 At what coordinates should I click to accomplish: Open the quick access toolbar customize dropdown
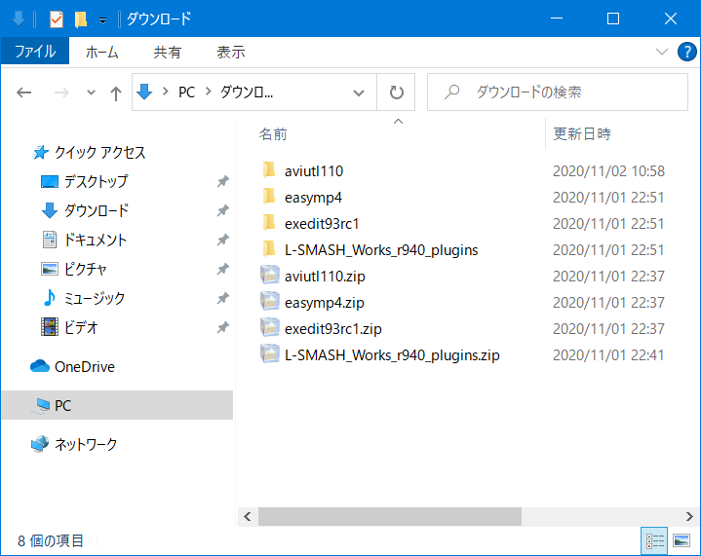pyautogui.click(x=102, y=20)
